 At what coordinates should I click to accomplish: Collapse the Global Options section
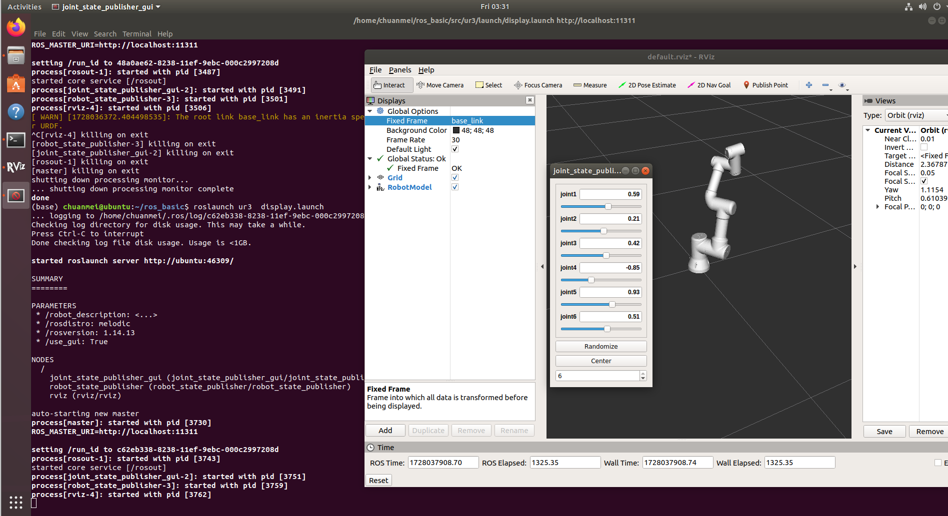[x=369, y=111]
